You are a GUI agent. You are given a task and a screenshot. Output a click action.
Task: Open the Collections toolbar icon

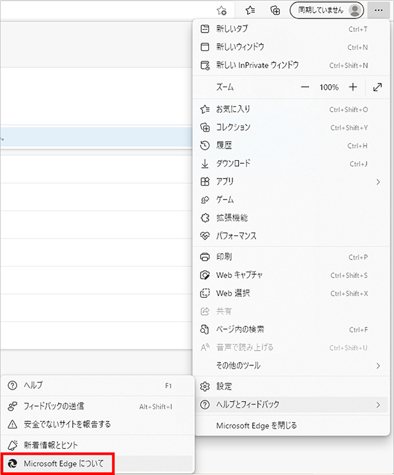(x=275, y=11)
